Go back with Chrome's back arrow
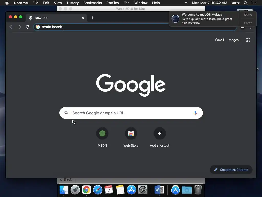The image size is (262, 197). click(11, 27)
